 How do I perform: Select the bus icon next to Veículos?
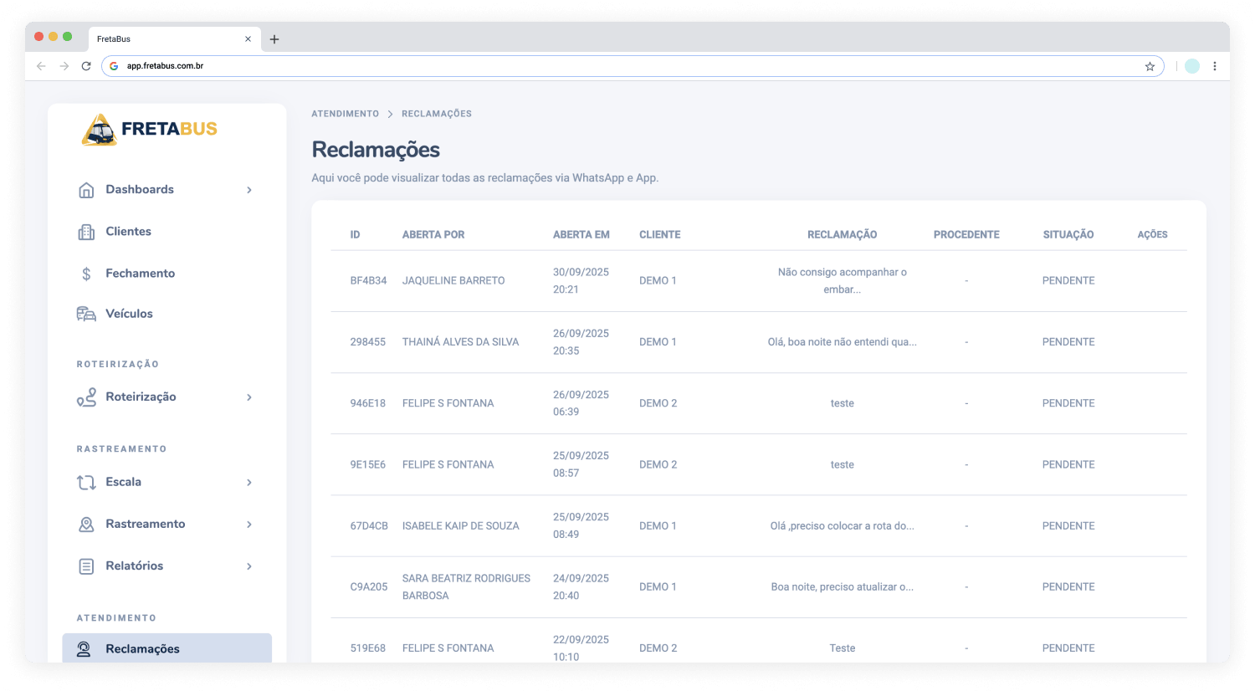tap(86, 314)
